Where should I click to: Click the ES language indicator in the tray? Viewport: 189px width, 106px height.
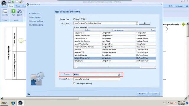click(164, 103)
